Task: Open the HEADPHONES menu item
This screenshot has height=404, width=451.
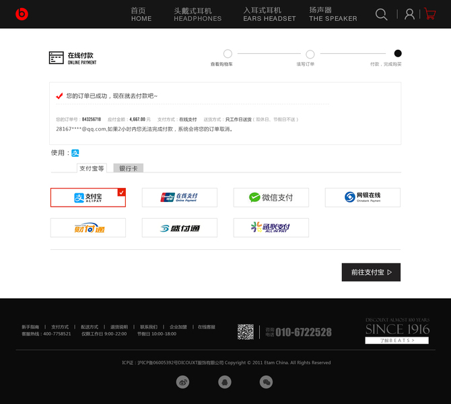Action: point(198,14)
